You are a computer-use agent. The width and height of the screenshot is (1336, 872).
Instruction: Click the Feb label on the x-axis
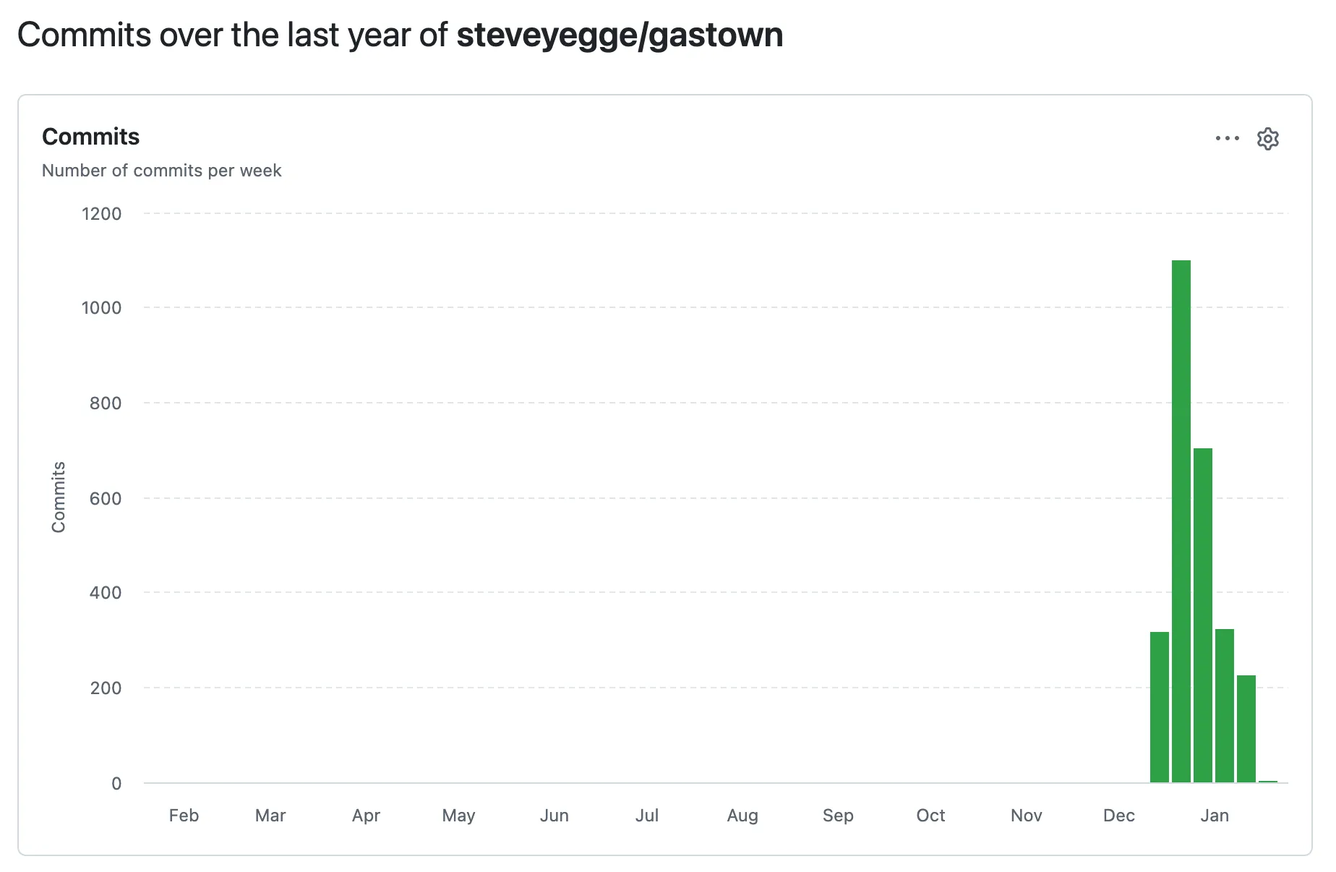coord(184,816)
